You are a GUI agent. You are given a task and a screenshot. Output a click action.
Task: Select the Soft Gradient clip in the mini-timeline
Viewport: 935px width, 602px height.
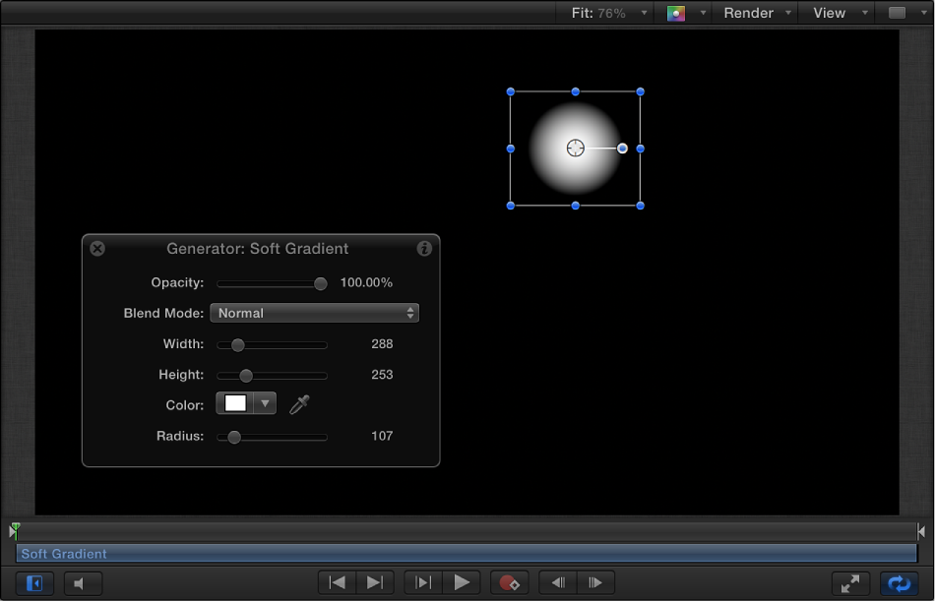pos(467,554)
